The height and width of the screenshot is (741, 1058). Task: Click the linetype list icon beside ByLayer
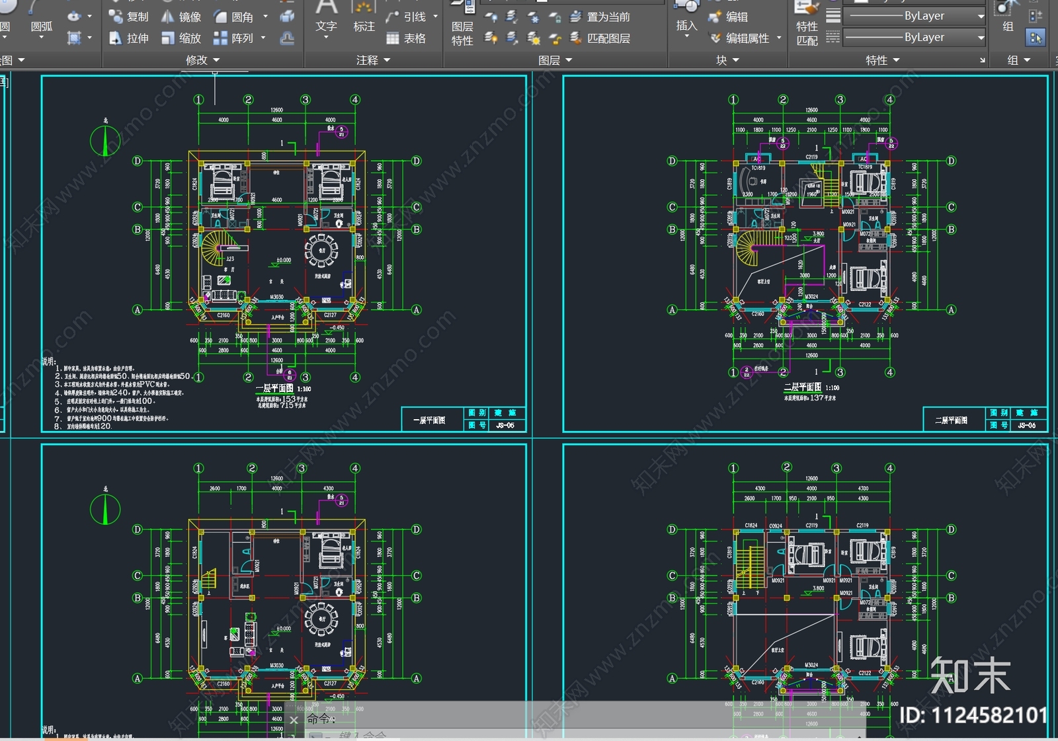[833, 38]
